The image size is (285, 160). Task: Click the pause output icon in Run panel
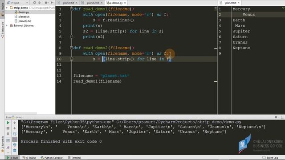pyautogui.click(x=8, y=134)
